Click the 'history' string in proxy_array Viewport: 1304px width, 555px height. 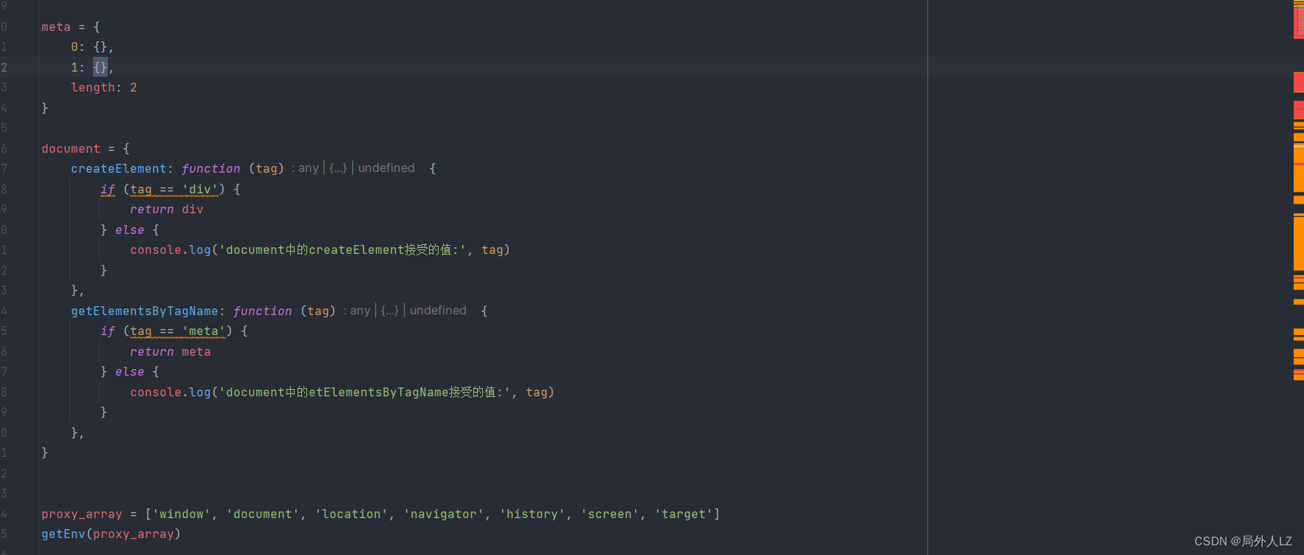(x=532, y=514)
